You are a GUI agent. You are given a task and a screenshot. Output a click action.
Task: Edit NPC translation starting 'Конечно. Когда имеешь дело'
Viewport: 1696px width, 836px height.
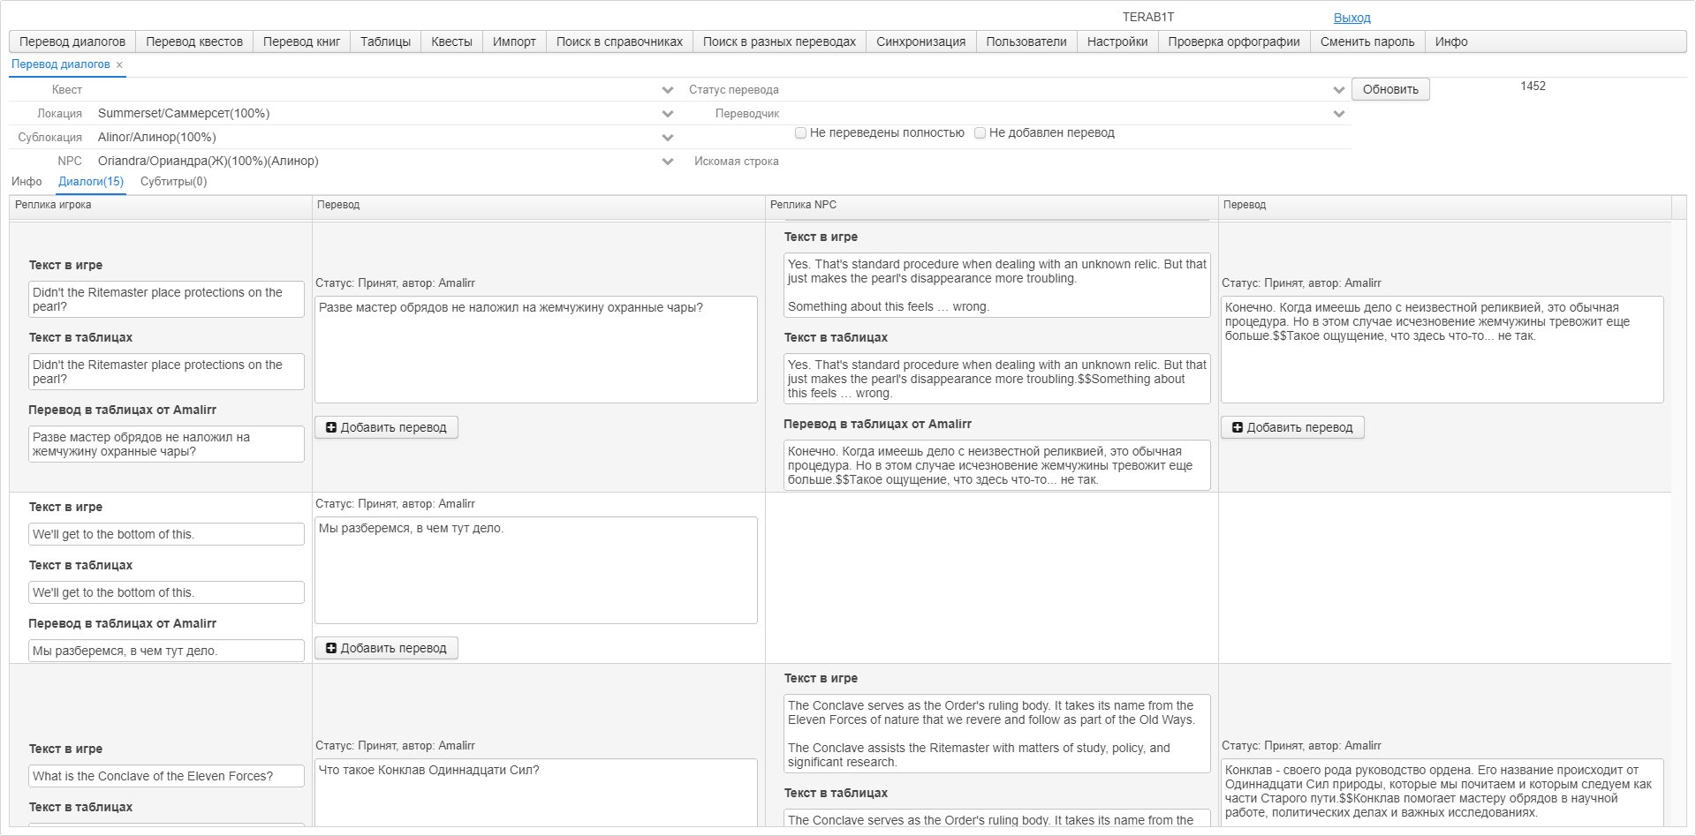pos(1442,350)
